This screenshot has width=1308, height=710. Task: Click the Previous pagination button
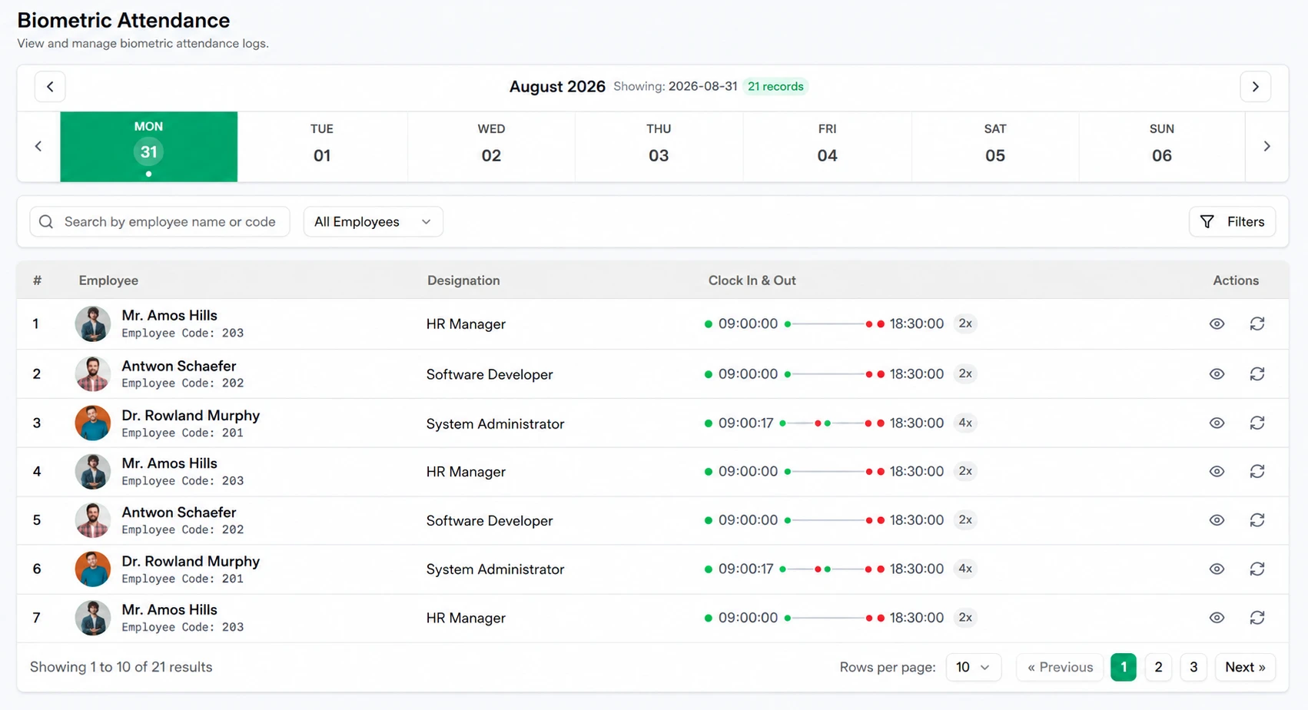click(x=1060, y=667)
